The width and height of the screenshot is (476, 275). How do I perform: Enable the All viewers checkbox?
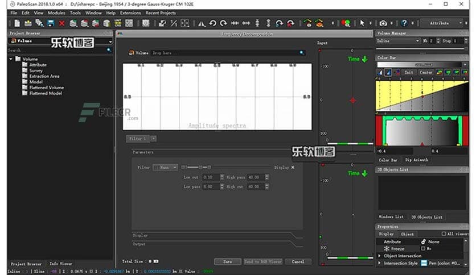coord(445,234)
